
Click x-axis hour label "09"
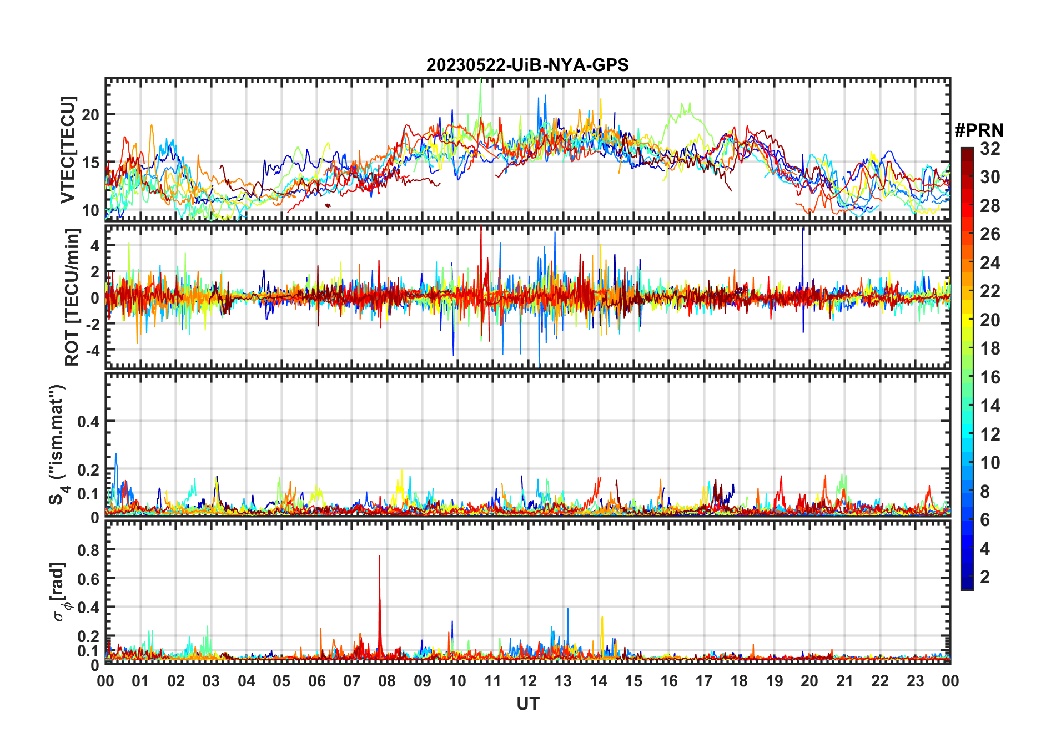pos(423,681)
